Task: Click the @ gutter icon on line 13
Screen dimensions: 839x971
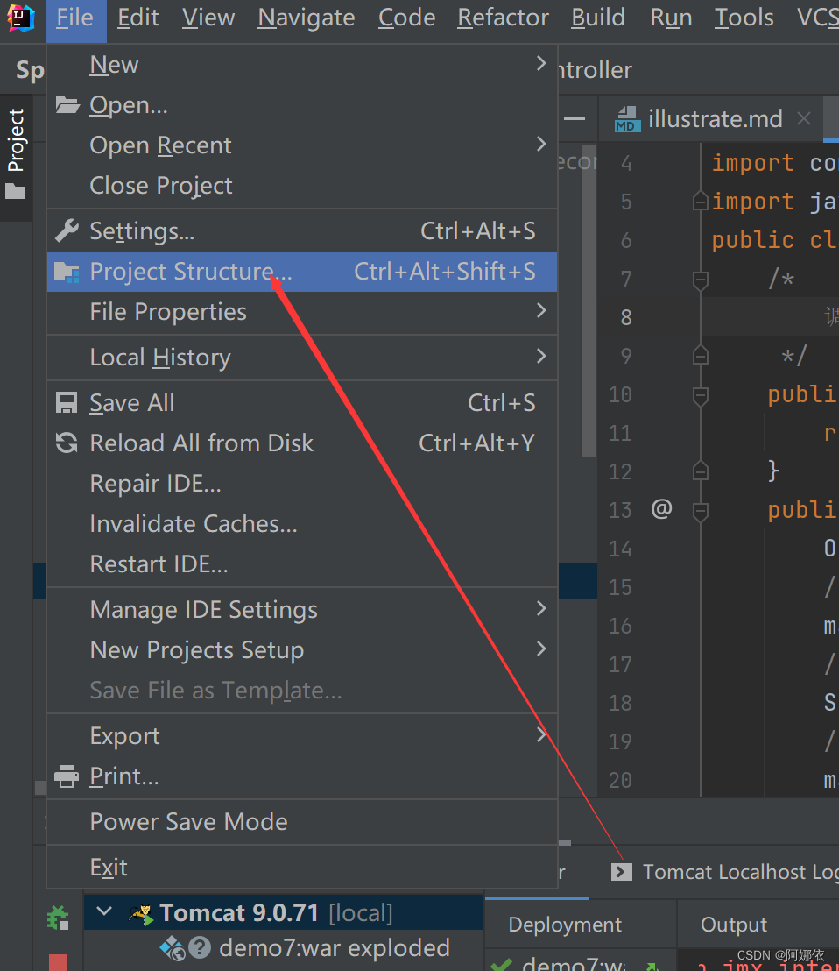Action: point(661,509)
